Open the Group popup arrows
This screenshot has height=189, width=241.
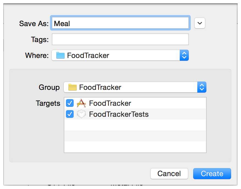[202, 87]
